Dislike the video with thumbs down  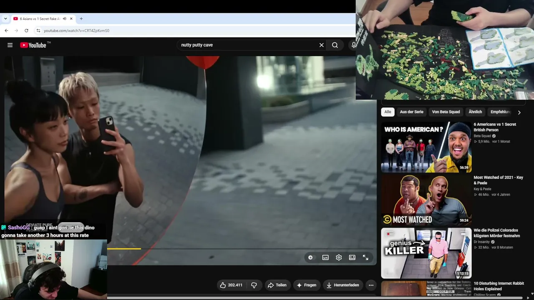(x=254, y=285)
